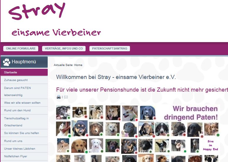
Task: Open the Notfellchen Flyer link
Action: [24, 156]
